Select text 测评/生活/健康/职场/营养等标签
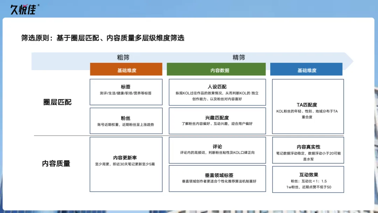378x213 pixels. [126, 93]
